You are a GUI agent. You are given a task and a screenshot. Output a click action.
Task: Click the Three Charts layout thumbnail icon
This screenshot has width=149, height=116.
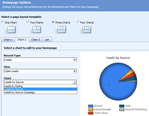pos(61,29)
